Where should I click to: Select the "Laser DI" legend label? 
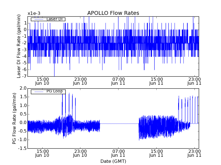(54, 19)
